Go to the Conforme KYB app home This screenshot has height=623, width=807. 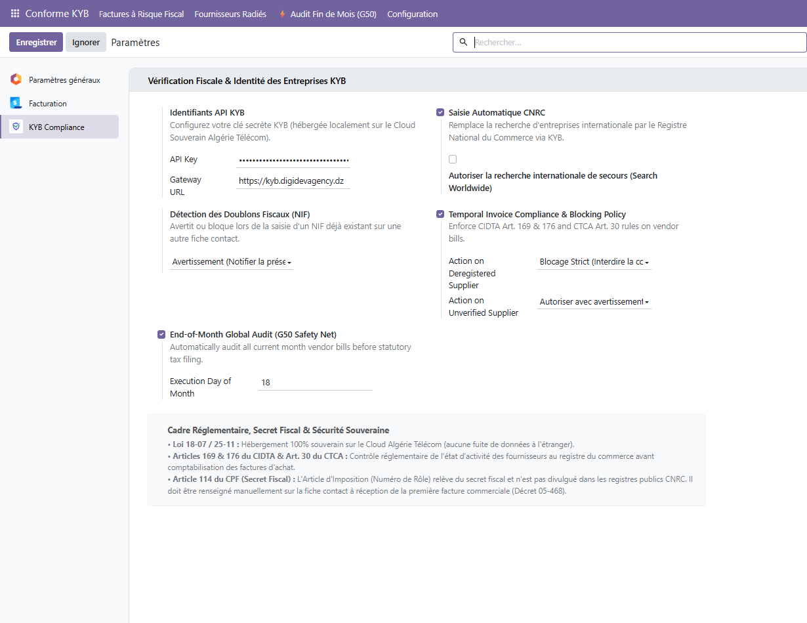click(x=57, y=13)
